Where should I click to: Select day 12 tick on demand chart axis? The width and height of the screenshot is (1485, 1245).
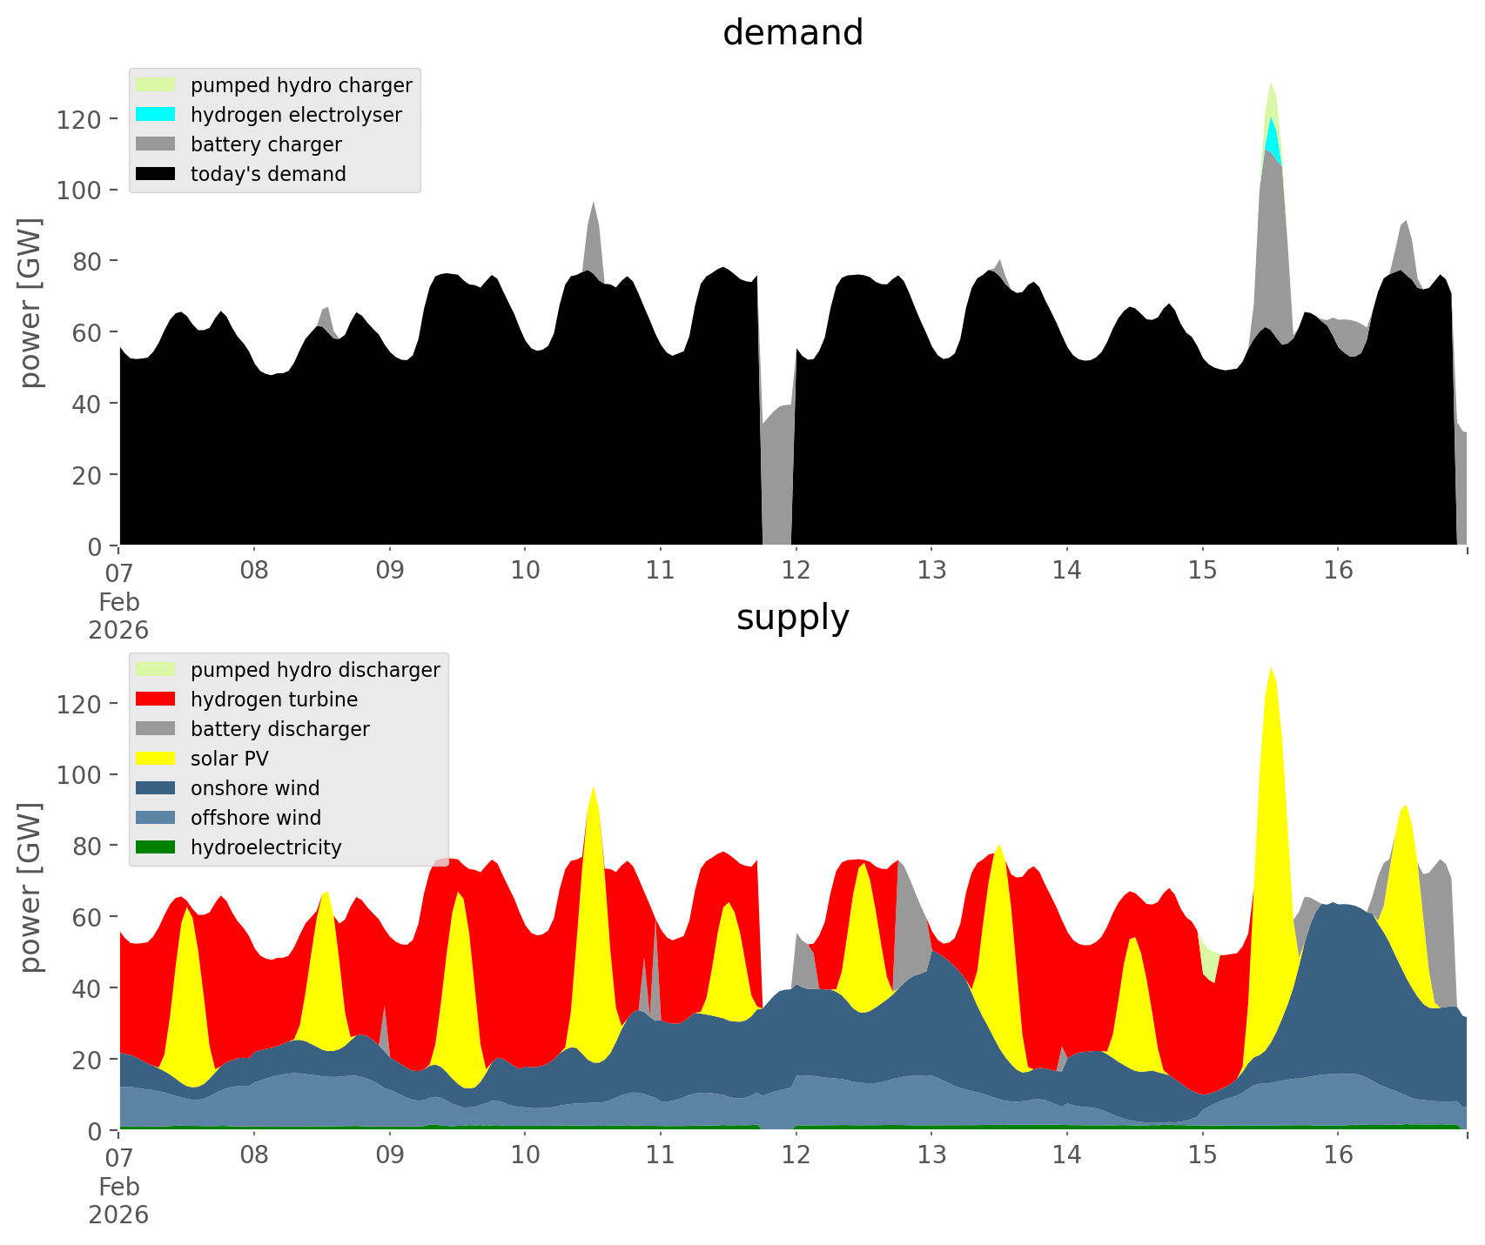pyautogui.click(x=796, y=571)
